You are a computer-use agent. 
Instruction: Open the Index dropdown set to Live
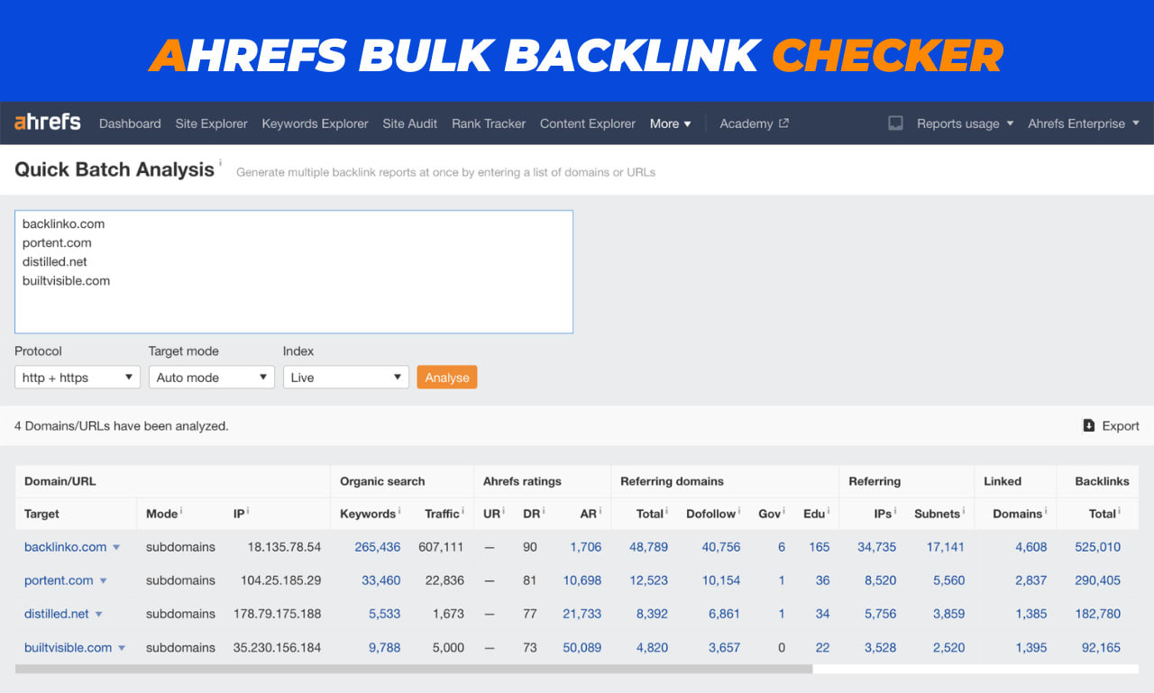[x=345, y=377]
